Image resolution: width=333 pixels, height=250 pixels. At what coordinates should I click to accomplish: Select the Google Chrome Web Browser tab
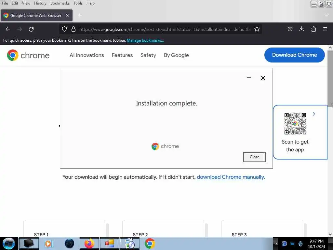point(36,15)
